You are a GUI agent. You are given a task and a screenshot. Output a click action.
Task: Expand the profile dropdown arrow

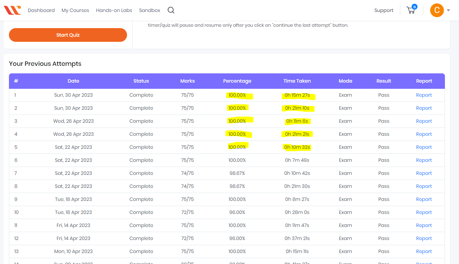point(448,10)
